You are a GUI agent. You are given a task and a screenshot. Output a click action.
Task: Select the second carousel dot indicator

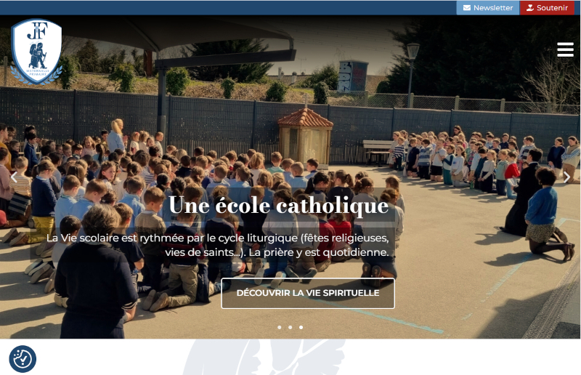coord(290,327)
